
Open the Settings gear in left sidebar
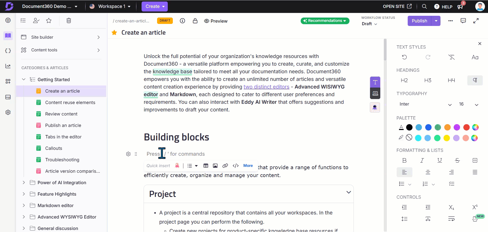pos(8,112)
